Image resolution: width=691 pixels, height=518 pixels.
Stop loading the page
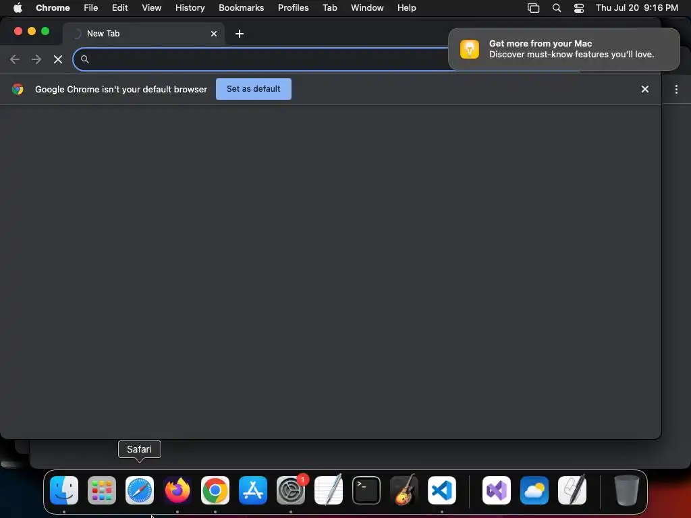[58, 59]
